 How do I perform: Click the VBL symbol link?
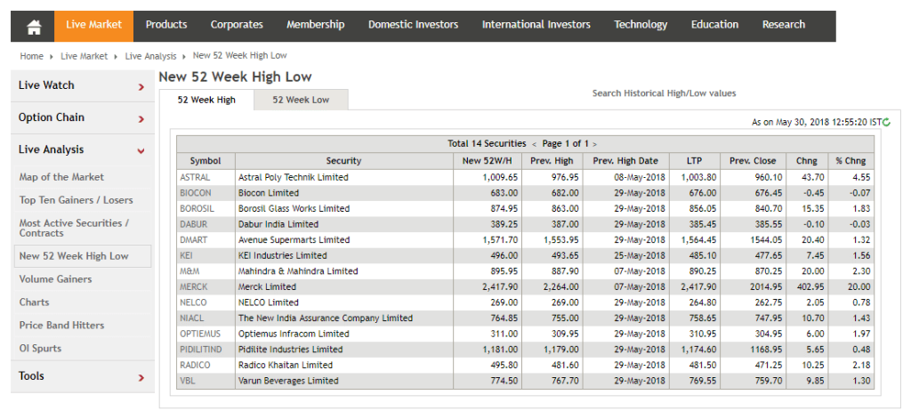[187, 382]
